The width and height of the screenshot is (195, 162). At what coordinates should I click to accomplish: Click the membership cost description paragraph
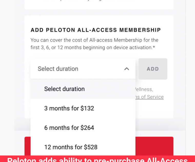coord(94,44)
